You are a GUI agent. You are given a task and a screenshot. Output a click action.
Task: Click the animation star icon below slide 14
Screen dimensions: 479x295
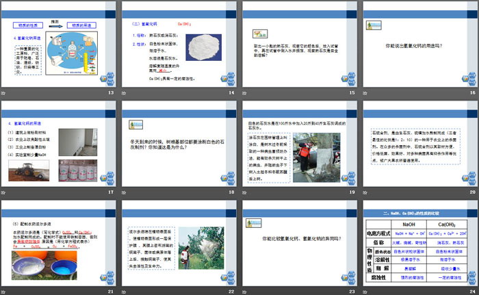[x=125, y=92]
